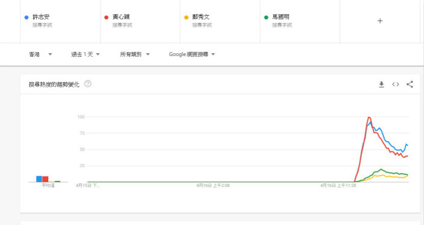Select the 許志安 search term card

tap(60, 21)
